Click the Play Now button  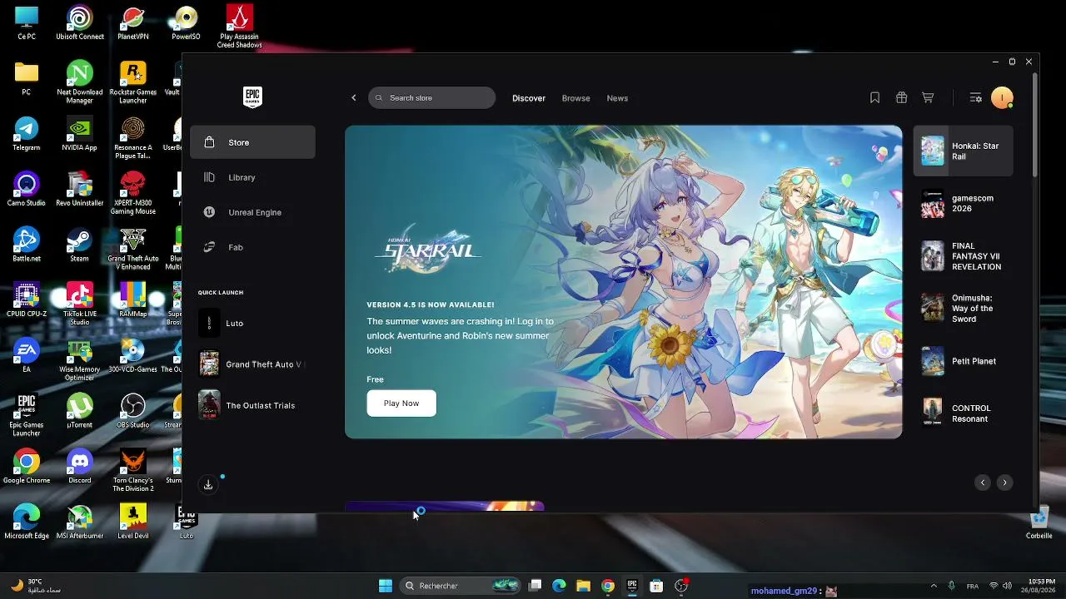pyautogui.click(x=401, y=403)
